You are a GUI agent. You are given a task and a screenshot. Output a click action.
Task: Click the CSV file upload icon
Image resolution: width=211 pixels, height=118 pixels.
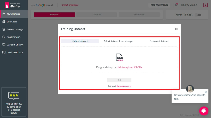pyautogui.click(x=119, y=57)
